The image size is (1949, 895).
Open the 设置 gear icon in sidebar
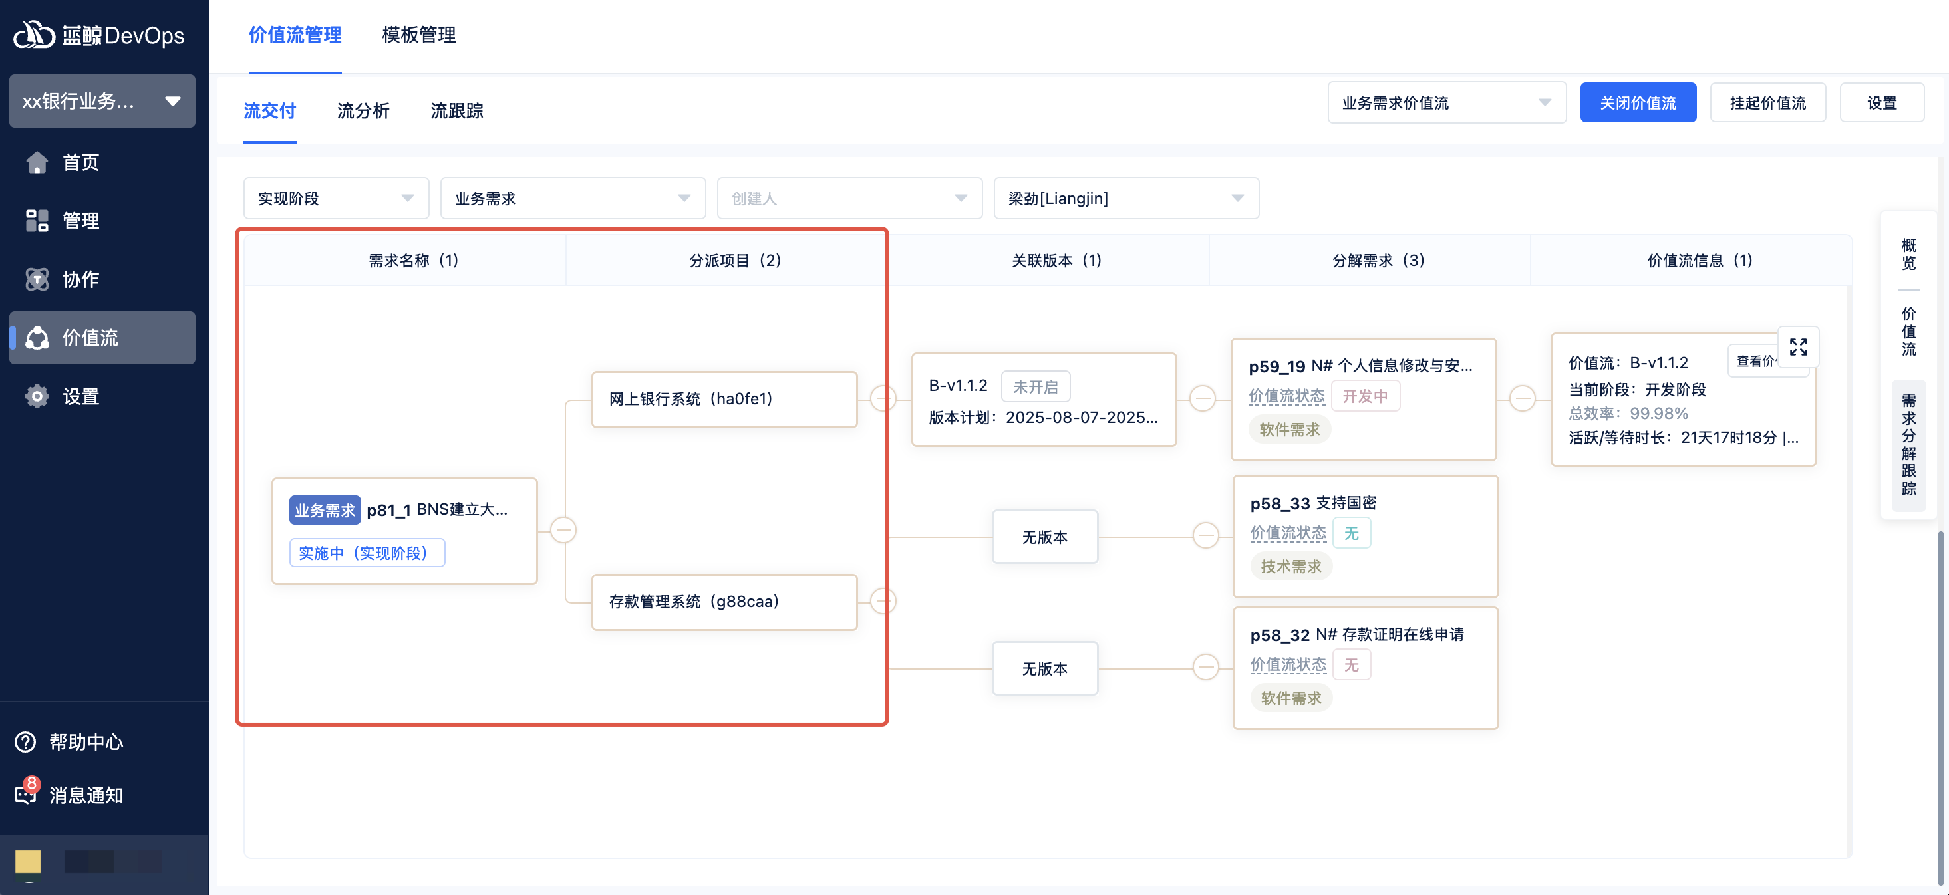tap(37, 396)
